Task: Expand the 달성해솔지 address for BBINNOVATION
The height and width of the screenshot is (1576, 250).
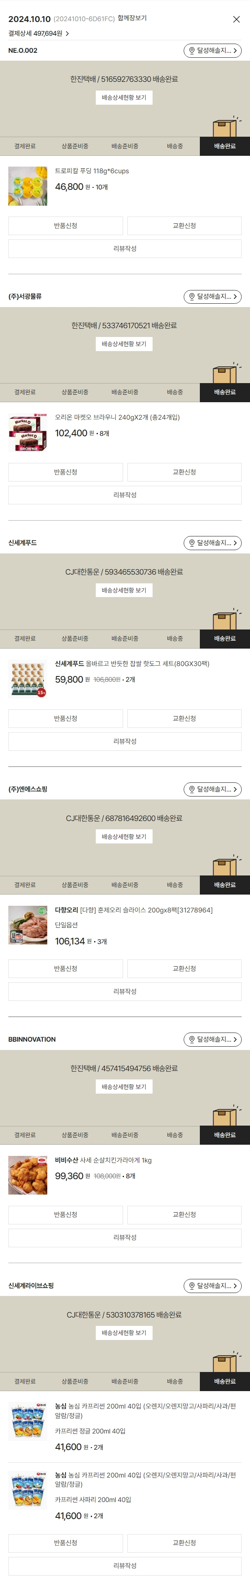Action: pyautogui.click(x=212, y=1040)
